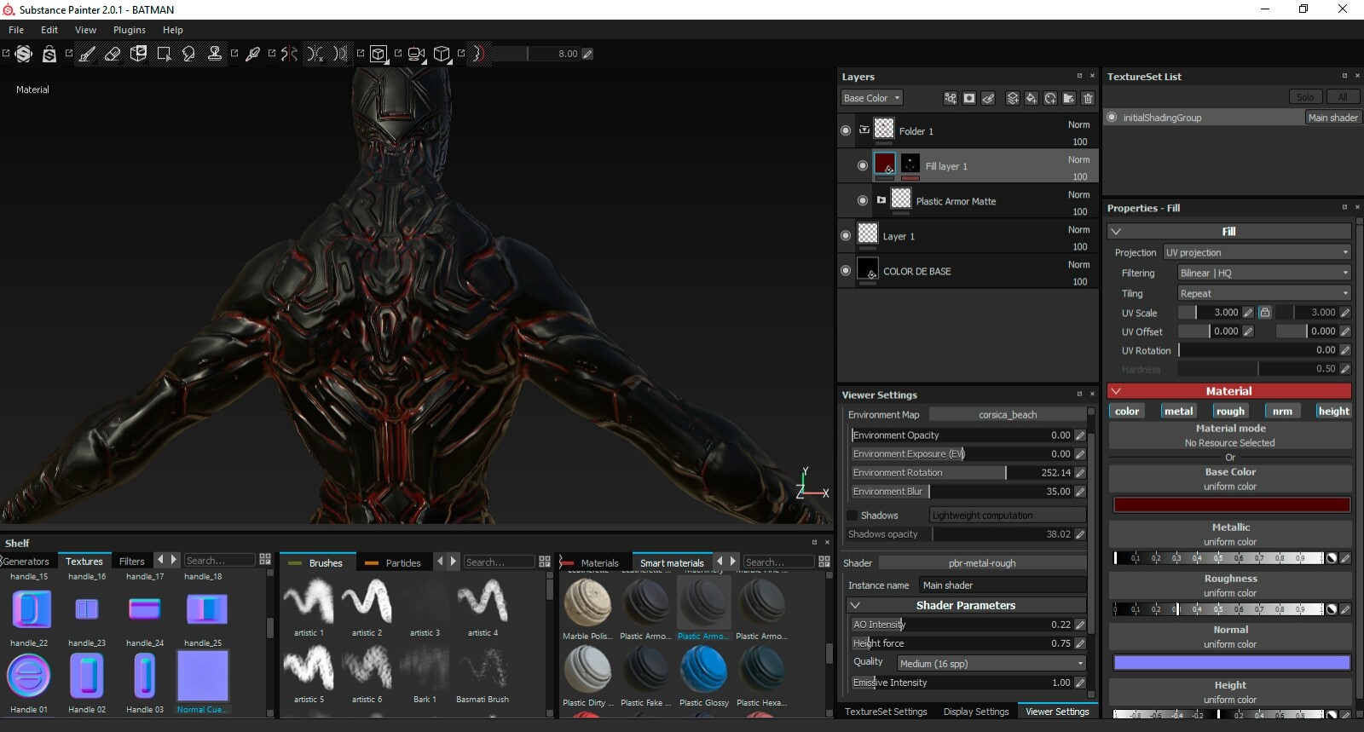This screenshot has height=732, width=1364.
Task: Select the Polygon fill tool
Action: [164, 54]
